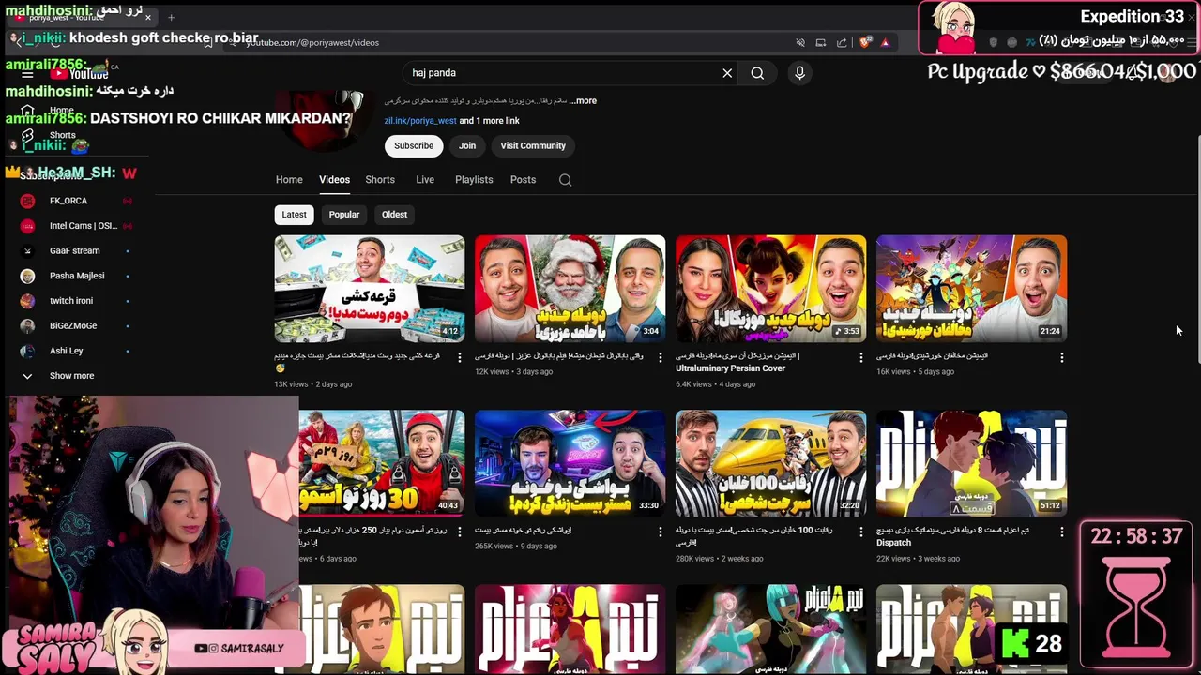Open three-dot menu of the Dispatch video
The width and height of the screenshot is (1201, 675).
1061,532
